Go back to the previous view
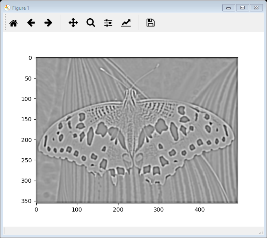This screenshot has width=267, height=238. pos(31,23)
